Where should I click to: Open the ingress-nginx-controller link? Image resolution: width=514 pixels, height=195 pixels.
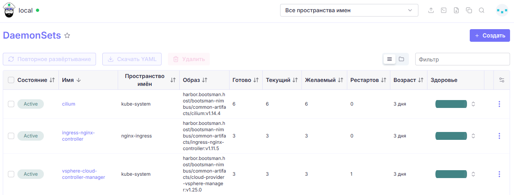[x=79, y=136]
